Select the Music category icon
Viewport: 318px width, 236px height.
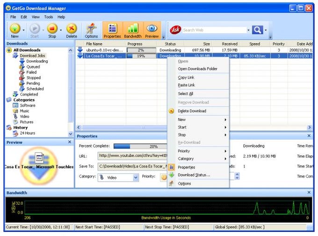[x=15, y=111]
